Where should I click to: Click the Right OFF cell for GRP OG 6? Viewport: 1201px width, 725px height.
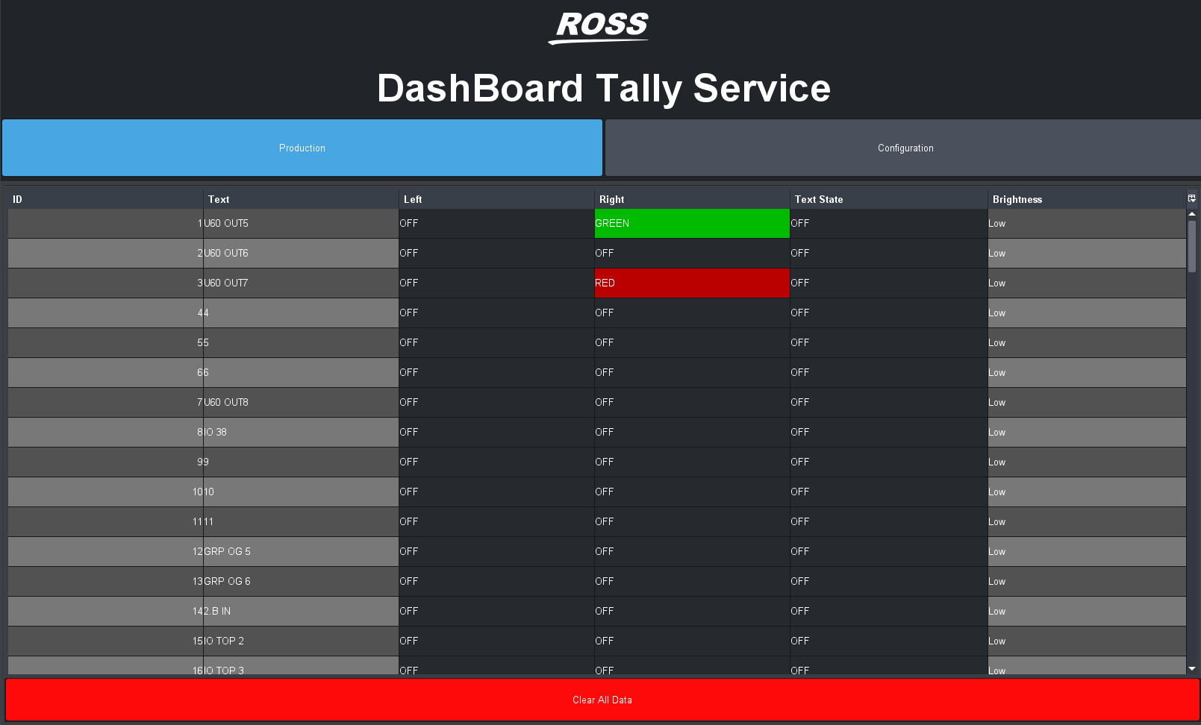tap(692, 582)
